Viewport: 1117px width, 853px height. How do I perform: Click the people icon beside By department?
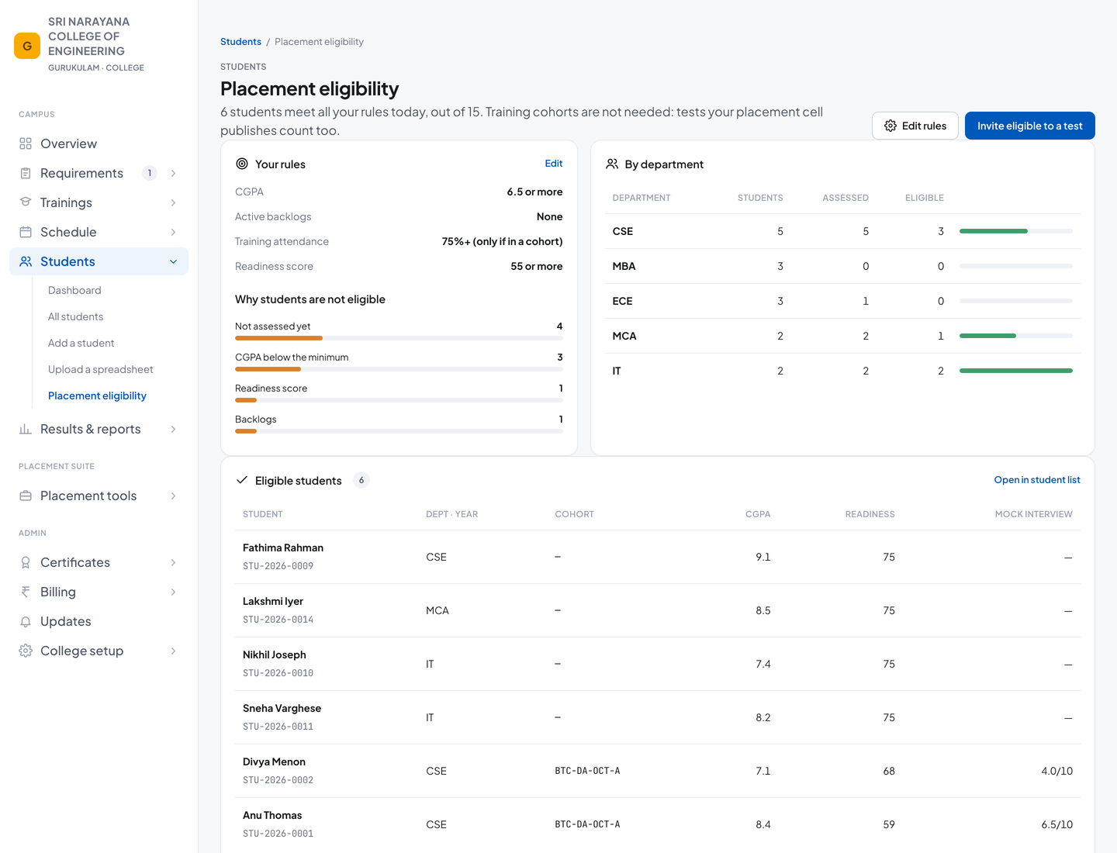point(612,164)
